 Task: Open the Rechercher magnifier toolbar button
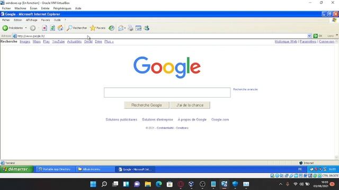point(77,28)
